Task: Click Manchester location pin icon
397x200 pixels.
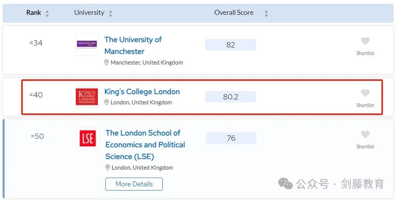Action: coord(107,63)
